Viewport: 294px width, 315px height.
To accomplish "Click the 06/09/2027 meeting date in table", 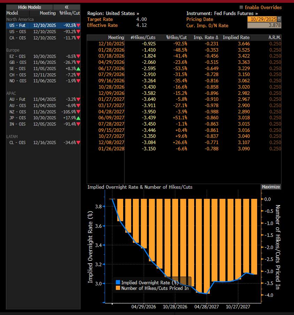I will [111, 118].
